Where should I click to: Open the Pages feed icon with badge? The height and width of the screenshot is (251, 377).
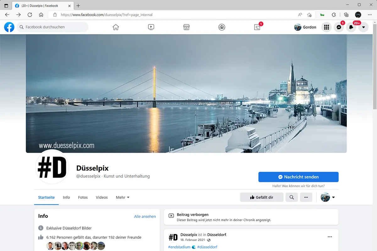[257, 27]
